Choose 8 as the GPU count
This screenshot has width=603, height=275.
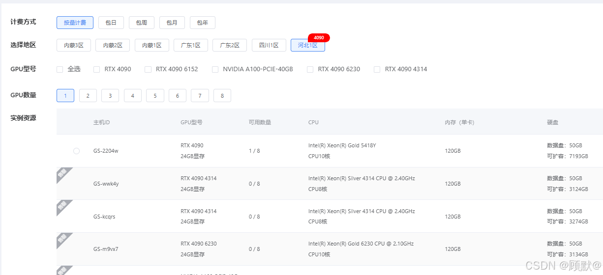(x=222, y=96)
